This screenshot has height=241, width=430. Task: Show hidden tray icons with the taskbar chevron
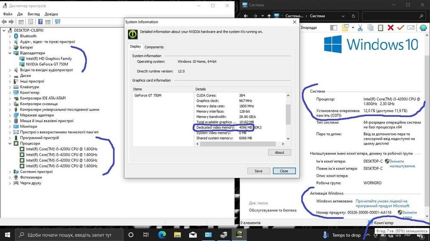[368, 235]
